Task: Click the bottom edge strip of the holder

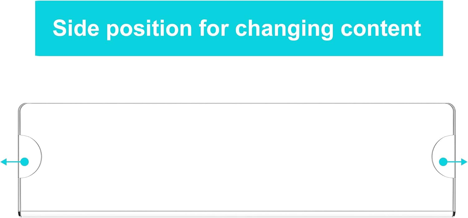Action: (236, 214)
